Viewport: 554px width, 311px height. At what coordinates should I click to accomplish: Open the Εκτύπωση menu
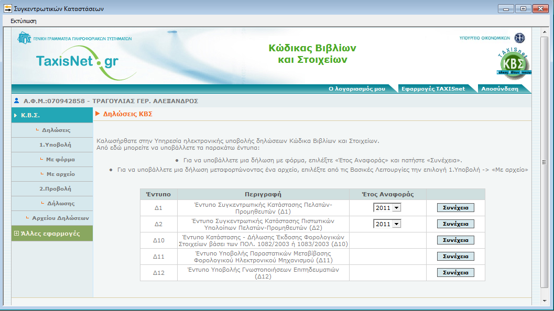(23, 21)
